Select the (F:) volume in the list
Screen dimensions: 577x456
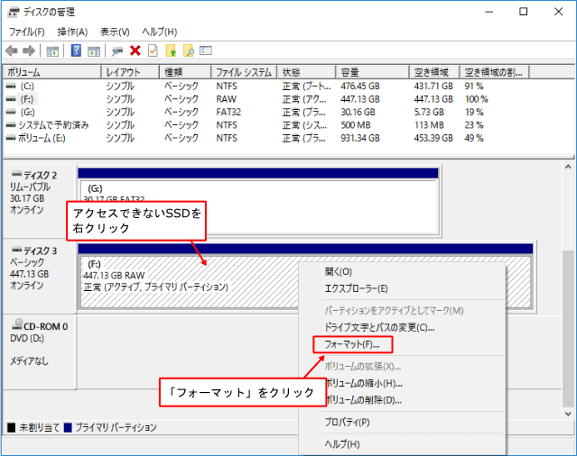288,99
